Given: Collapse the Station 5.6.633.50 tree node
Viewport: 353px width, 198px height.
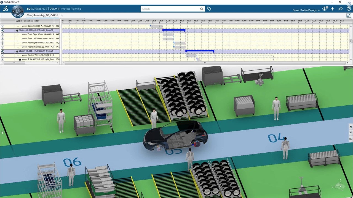Looking at the screenshot, I should 17,31.
